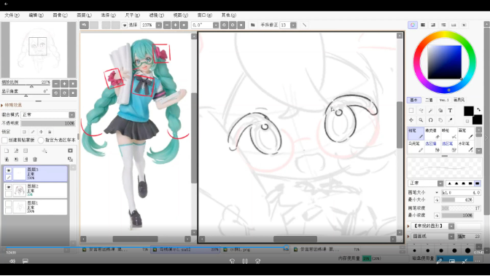Toggle the first lock option (preserve opacity)
The width and height of the screenshot is (490, 276).
[x=24, y=132]
